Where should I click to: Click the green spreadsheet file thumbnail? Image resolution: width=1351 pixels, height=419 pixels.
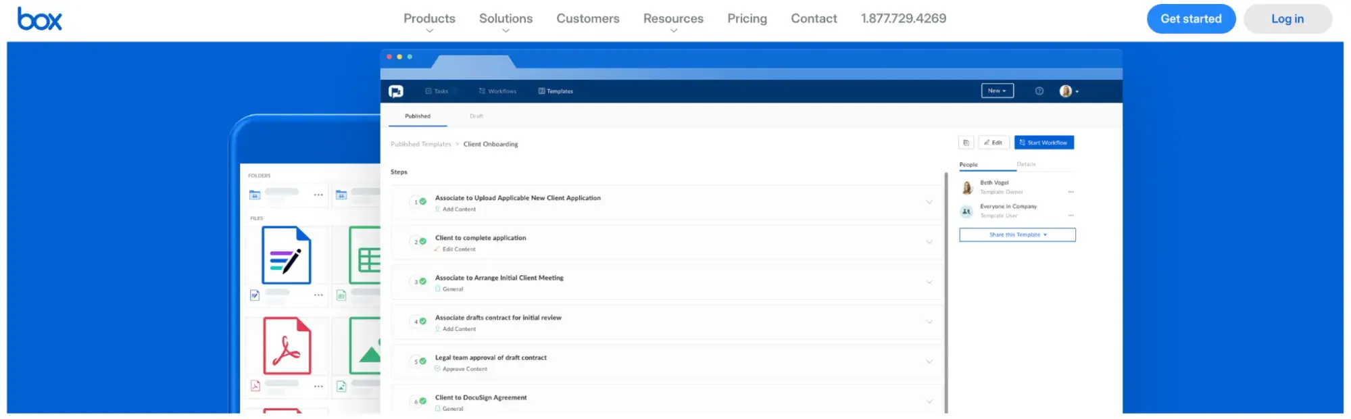pyautogui.click(x=365, y=255)
